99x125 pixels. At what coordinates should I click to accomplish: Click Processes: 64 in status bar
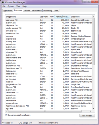tap(7, 123)
